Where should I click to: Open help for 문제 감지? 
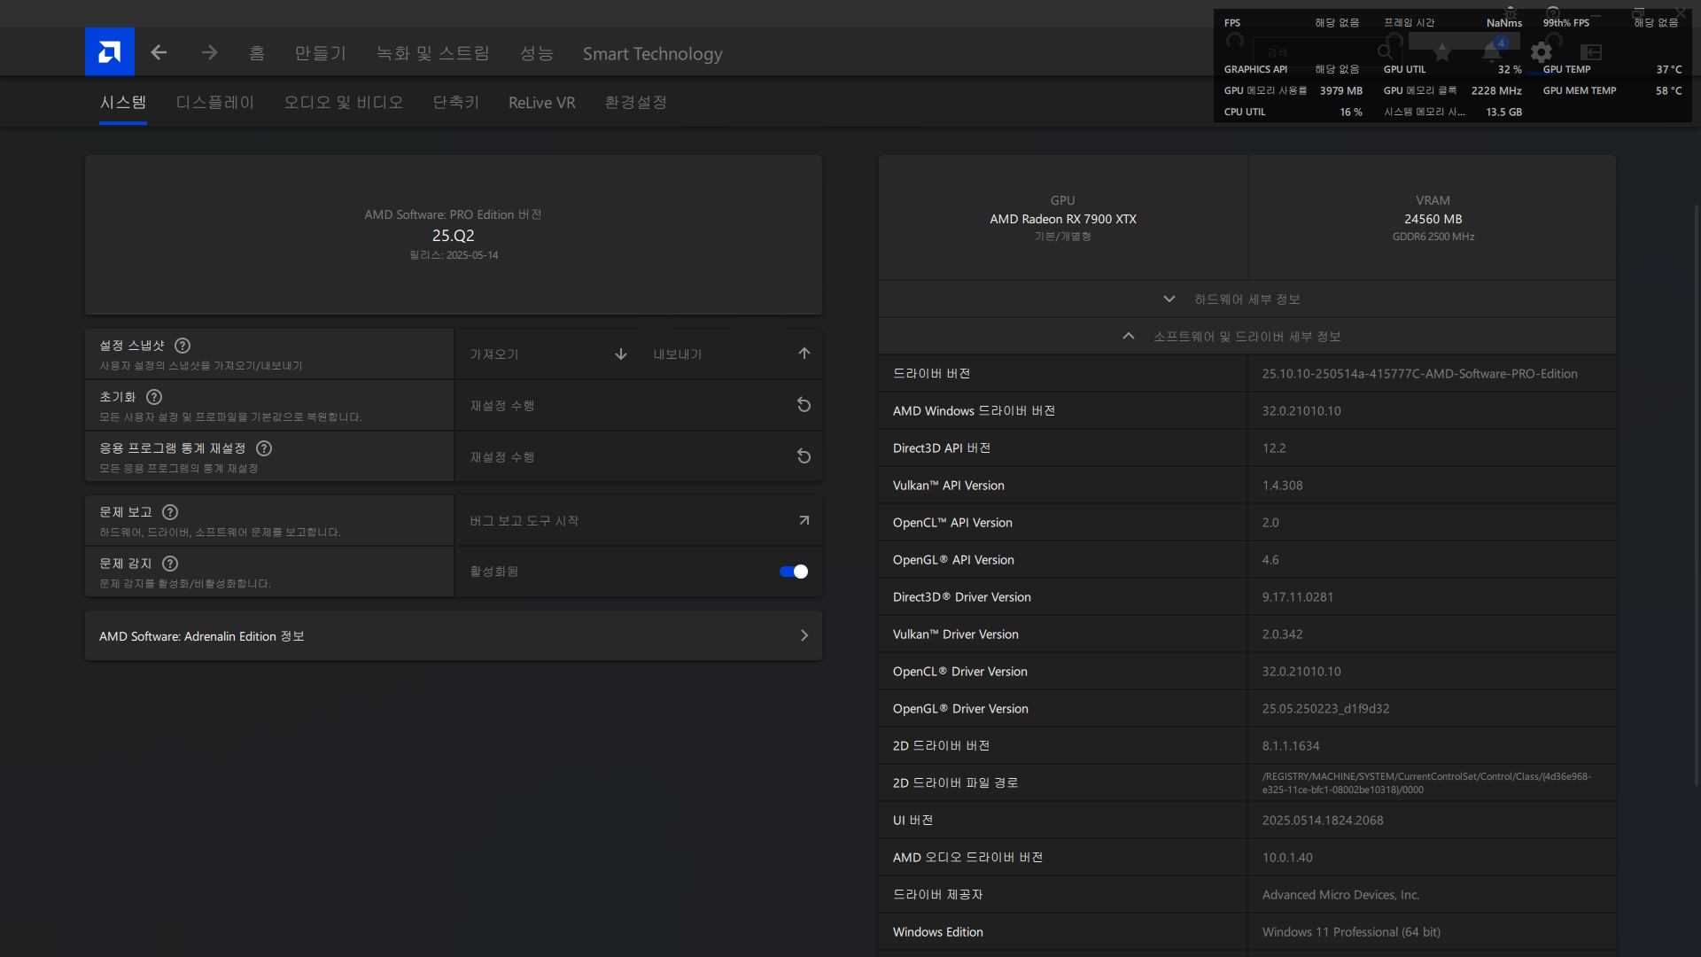(170, 564)
